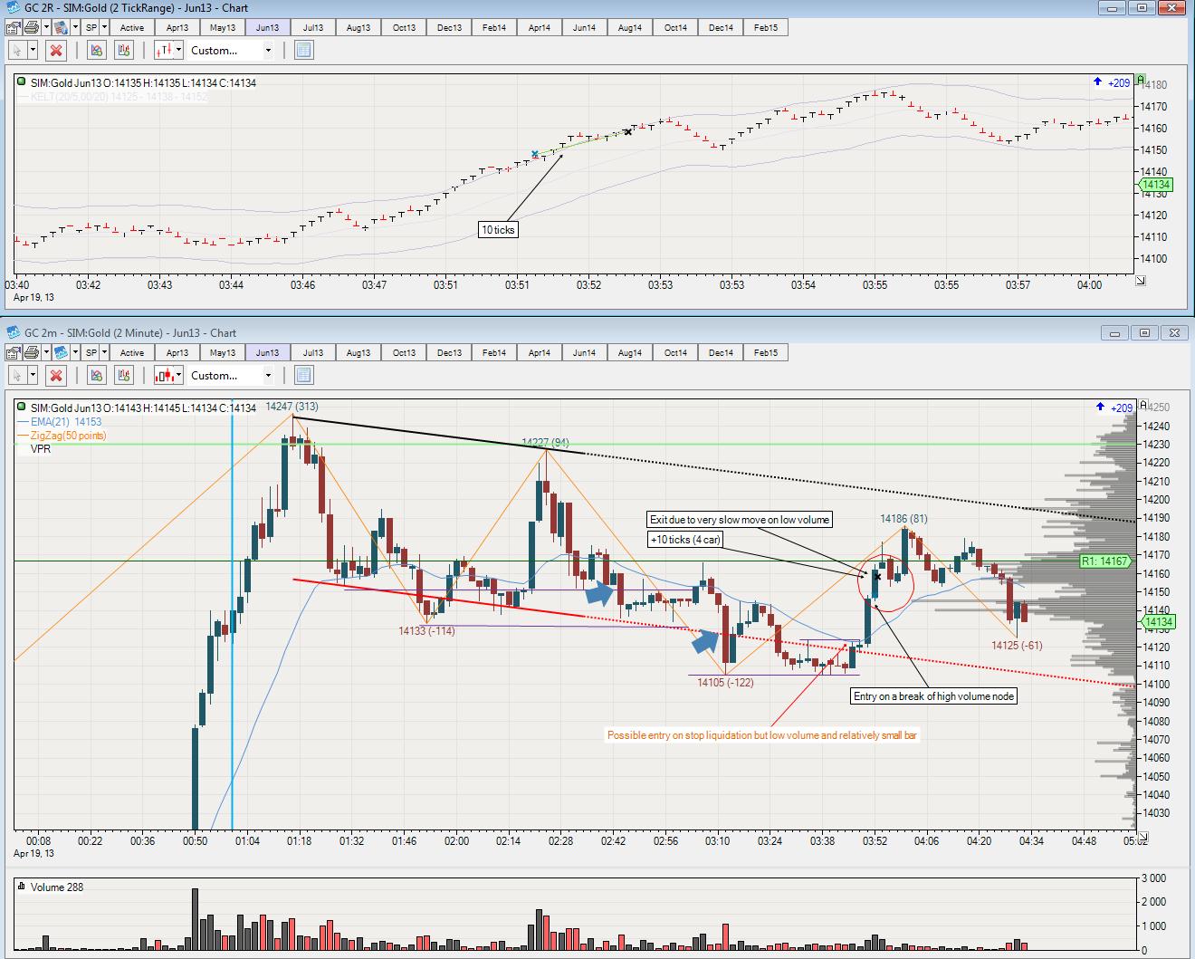
Task: Click the Volume 288 pane label
Action: click(x=50, y=887)
